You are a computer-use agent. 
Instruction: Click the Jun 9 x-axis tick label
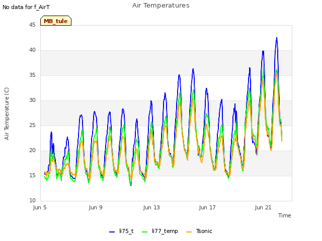[96, 207]
